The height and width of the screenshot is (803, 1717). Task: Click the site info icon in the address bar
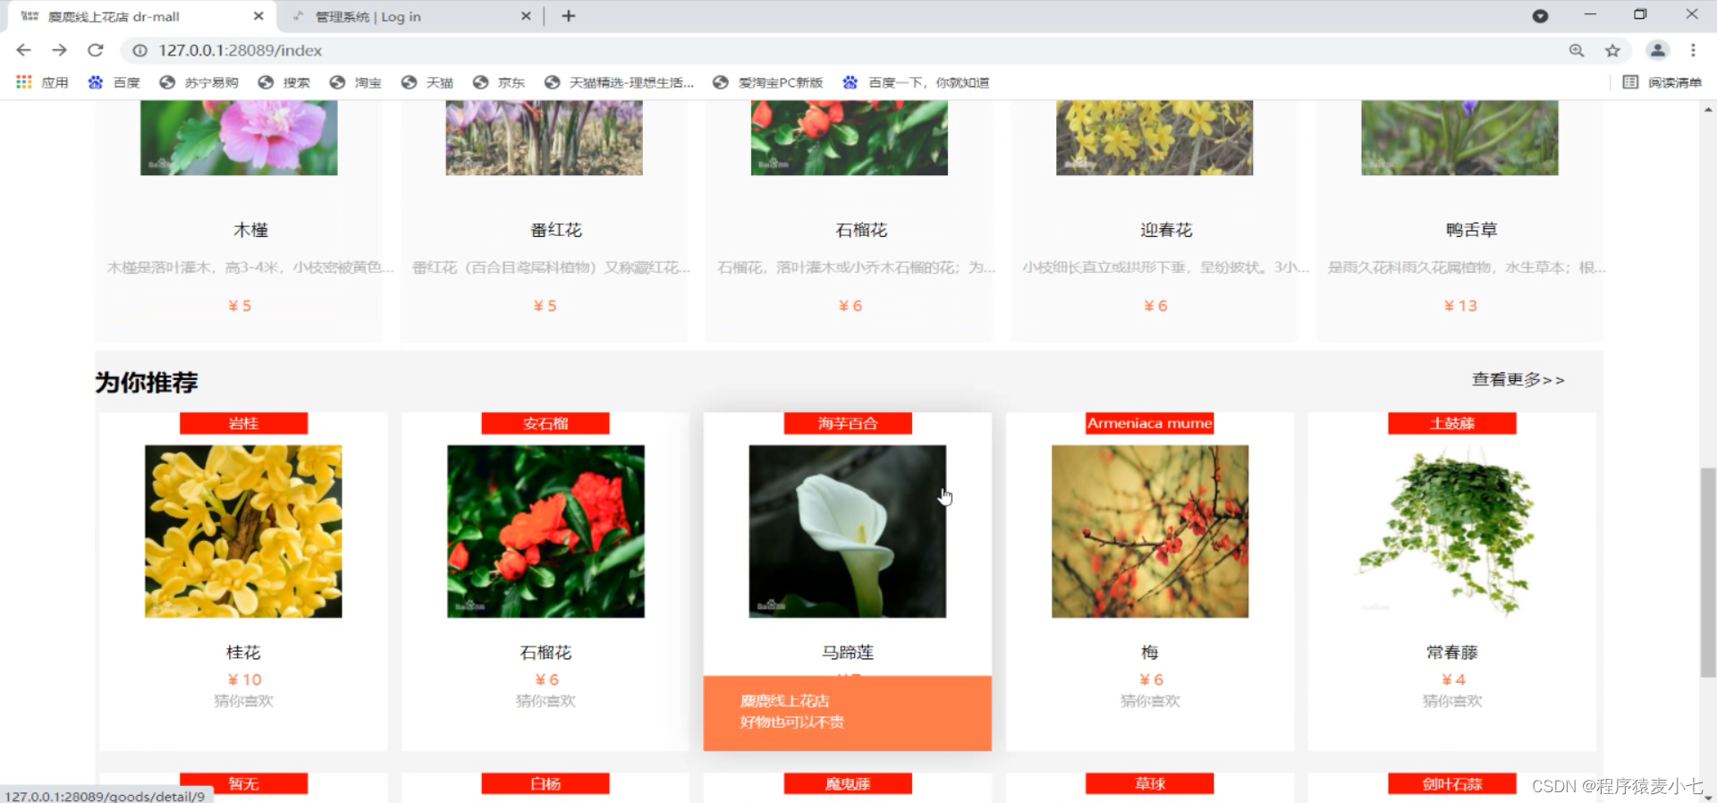point(140,51)
